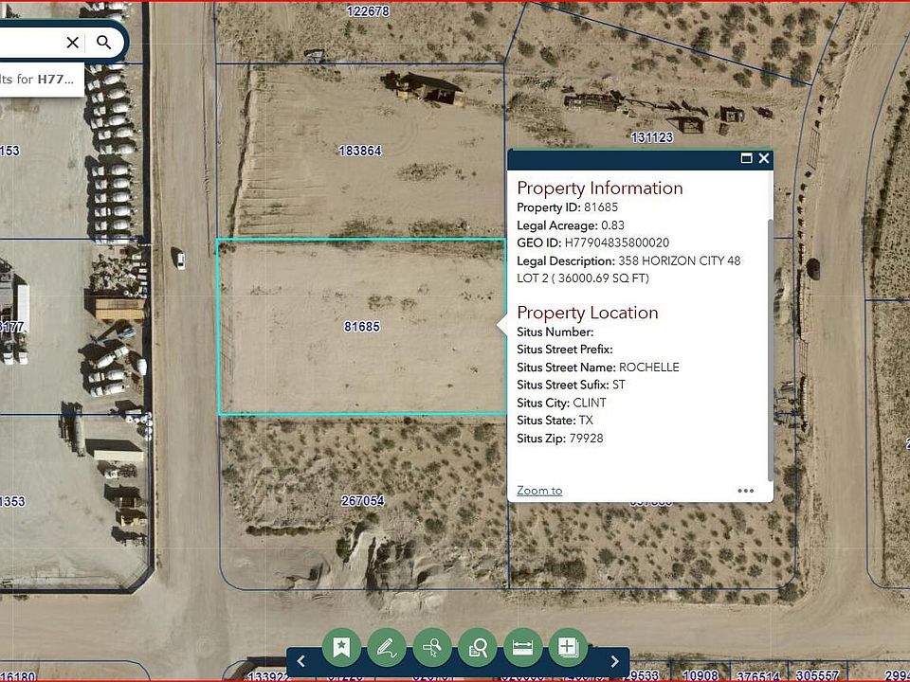The width and height of the screenshot is (910, 682).
Task: Open the popup more-options ellipsis menu
Action: tap(746, 491)
